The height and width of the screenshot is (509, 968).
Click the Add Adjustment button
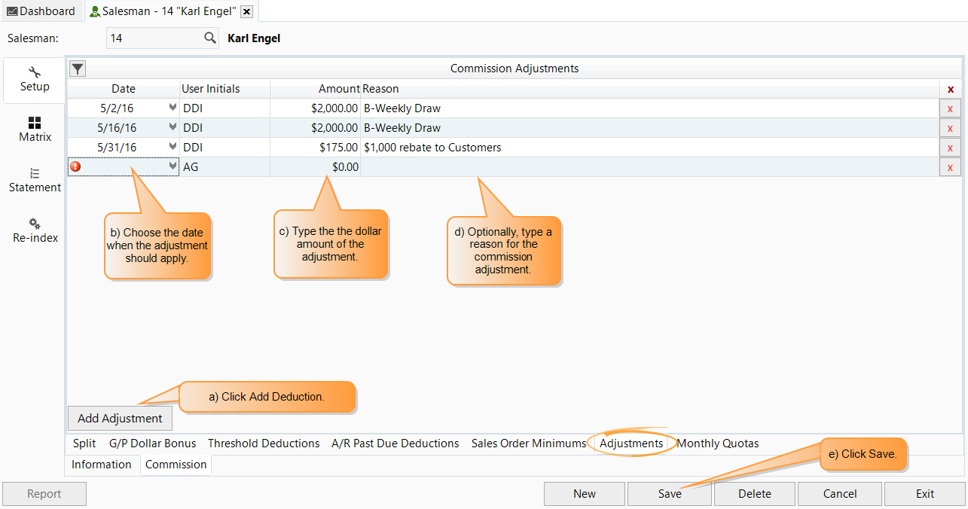pos(120,418)
